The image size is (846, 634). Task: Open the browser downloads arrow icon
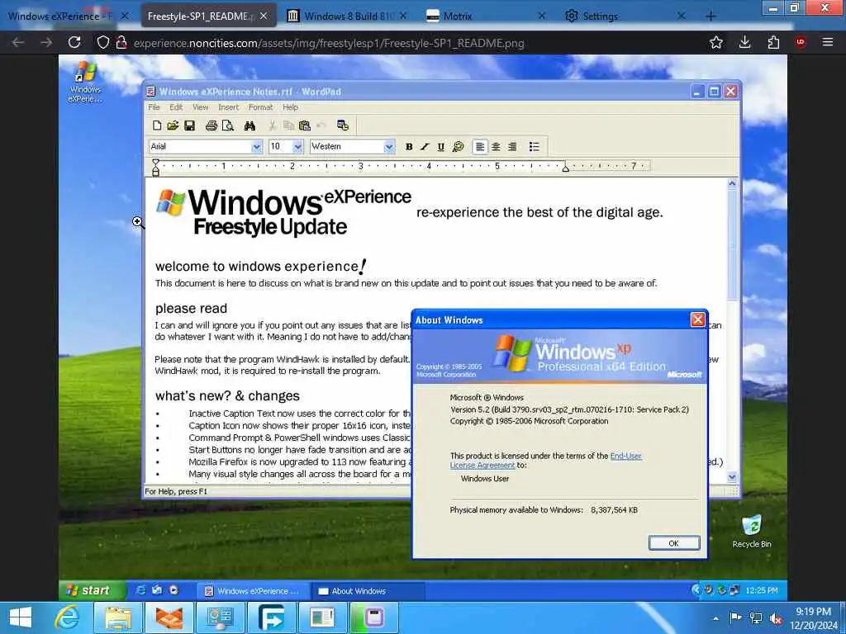point(744,43)
